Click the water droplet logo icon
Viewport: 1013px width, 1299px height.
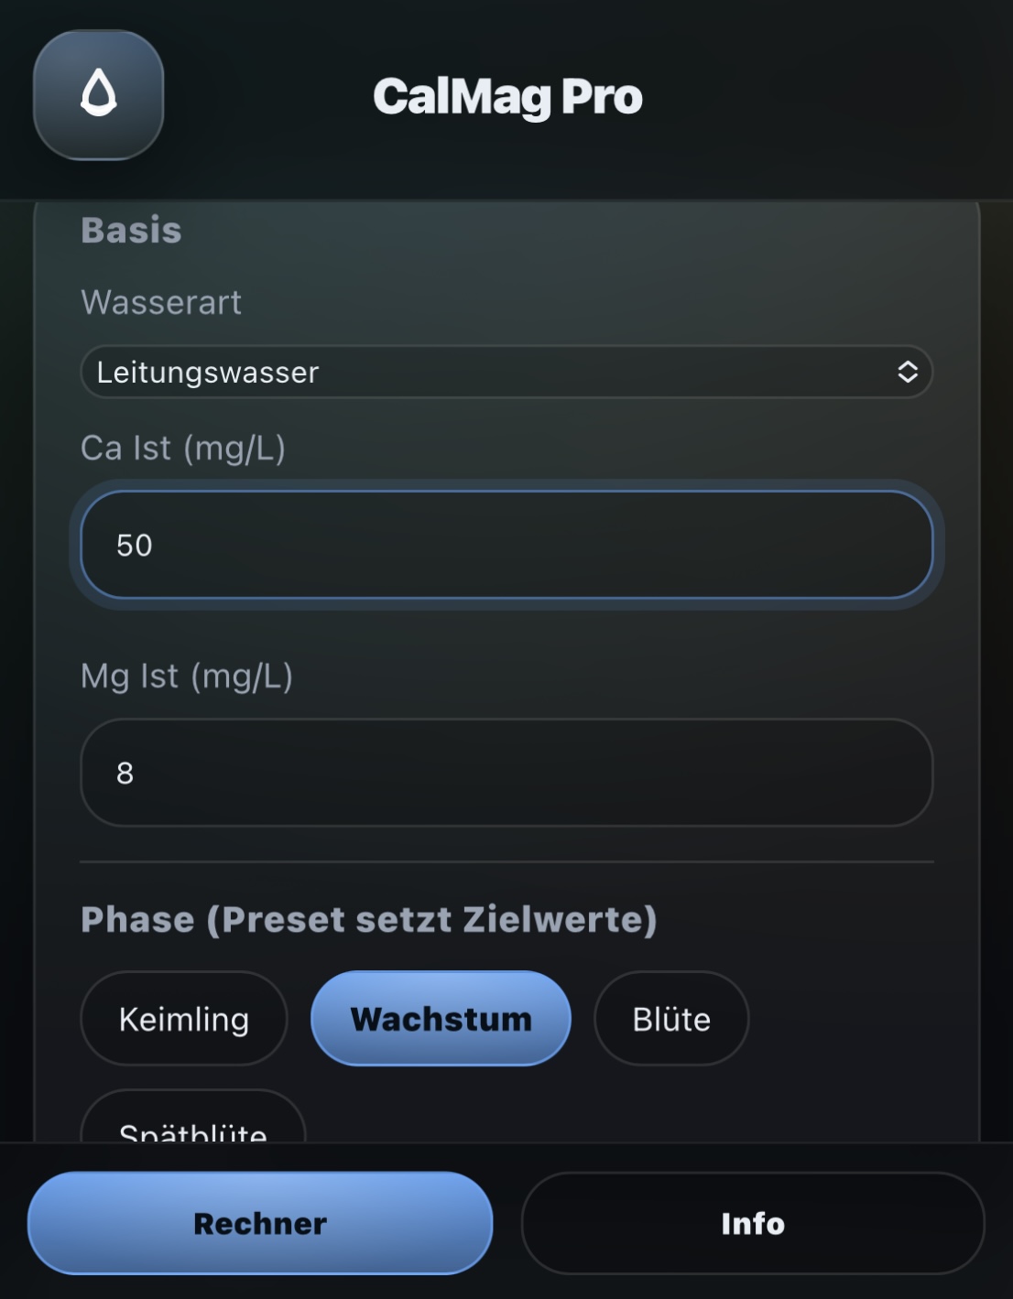point(99,95)
